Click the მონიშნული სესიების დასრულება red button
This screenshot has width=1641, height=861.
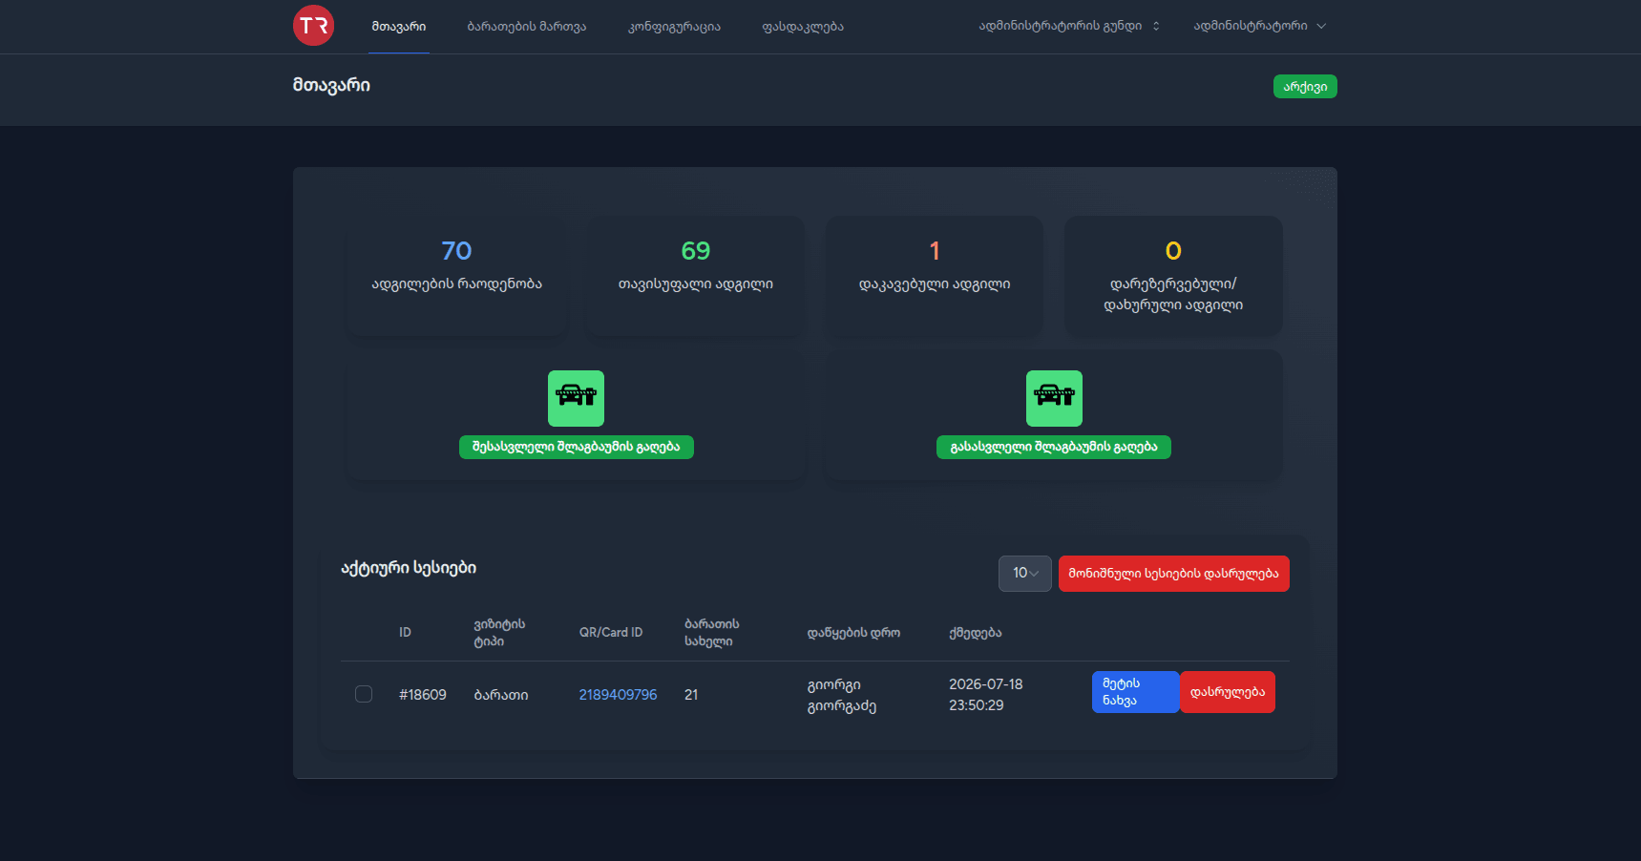(x=1174, y=574)
